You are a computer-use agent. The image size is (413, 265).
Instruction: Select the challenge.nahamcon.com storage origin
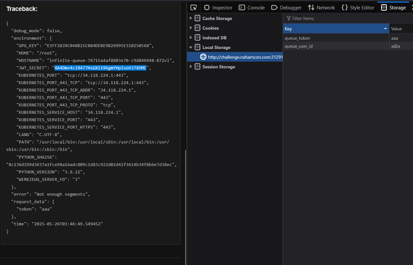pyautogui.click(x=245, y=57)
